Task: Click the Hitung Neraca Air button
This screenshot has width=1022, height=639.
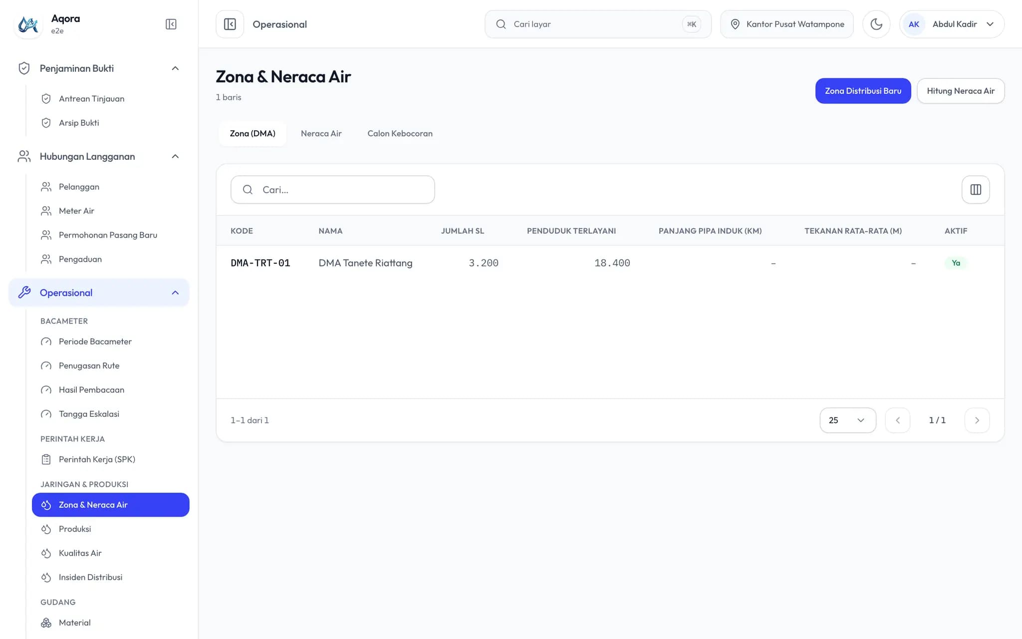Action: 961,91
